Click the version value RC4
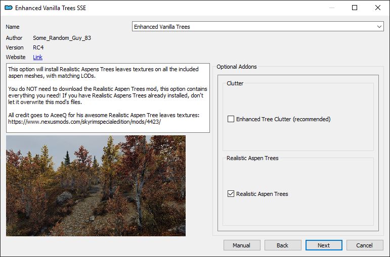 (x=38, y=47)
